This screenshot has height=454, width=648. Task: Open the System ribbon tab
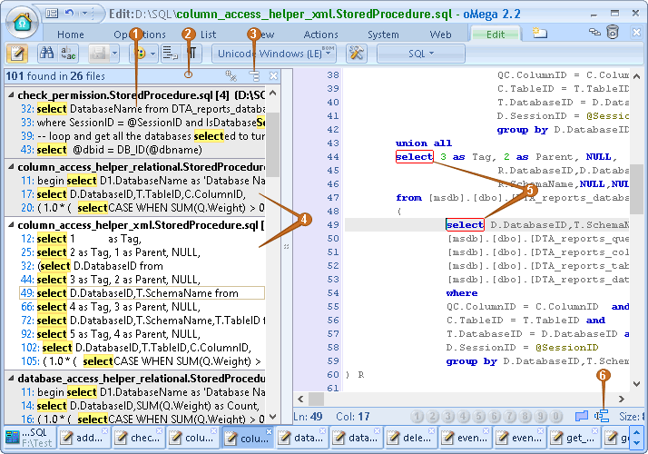pyautogui.click(x=384, y=35)
